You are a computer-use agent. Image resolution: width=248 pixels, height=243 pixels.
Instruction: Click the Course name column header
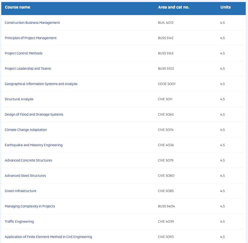tap(18, 7)
